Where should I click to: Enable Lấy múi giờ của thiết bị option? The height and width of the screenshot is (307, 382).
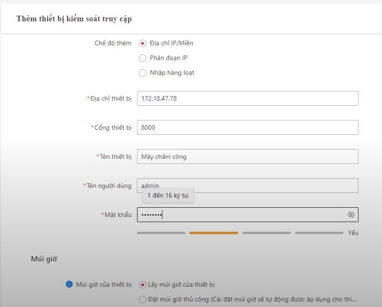143,284
